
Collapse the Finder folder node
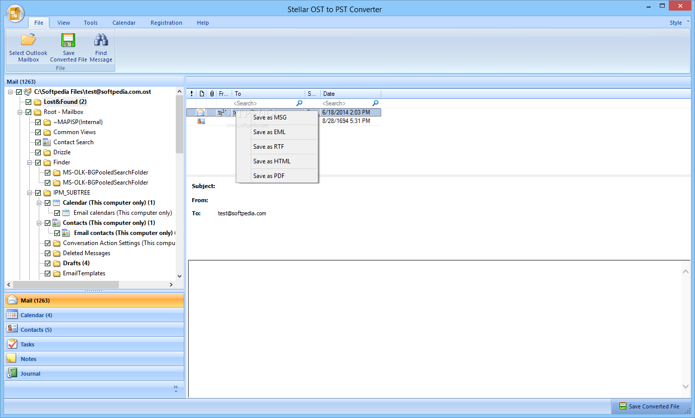pos(30,162)
